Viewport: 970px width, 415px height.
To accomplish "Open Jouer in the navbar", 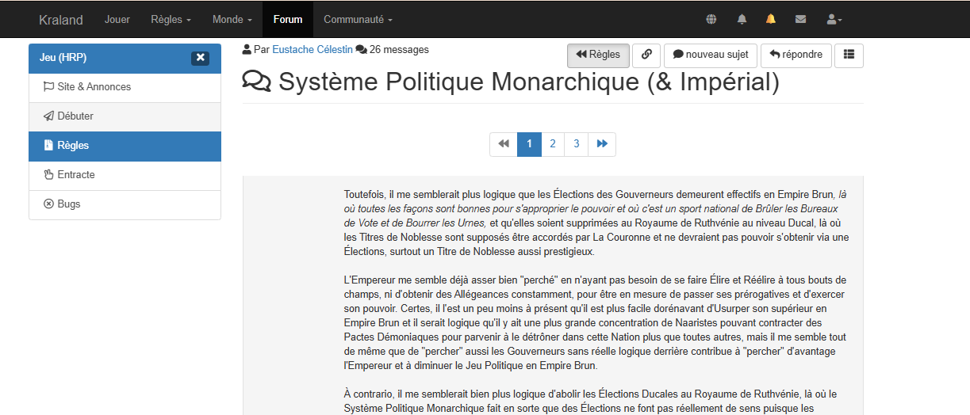I will click(x=117, y=19).
